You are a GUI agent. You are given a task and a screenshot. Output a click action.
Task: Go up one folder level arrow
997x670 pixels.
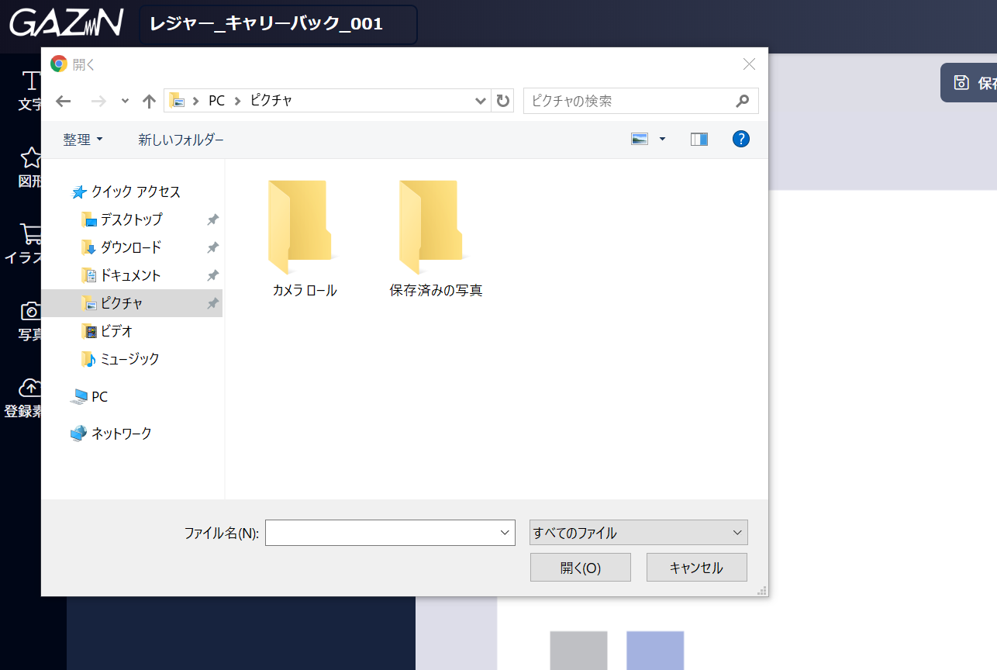pos(150,101)
